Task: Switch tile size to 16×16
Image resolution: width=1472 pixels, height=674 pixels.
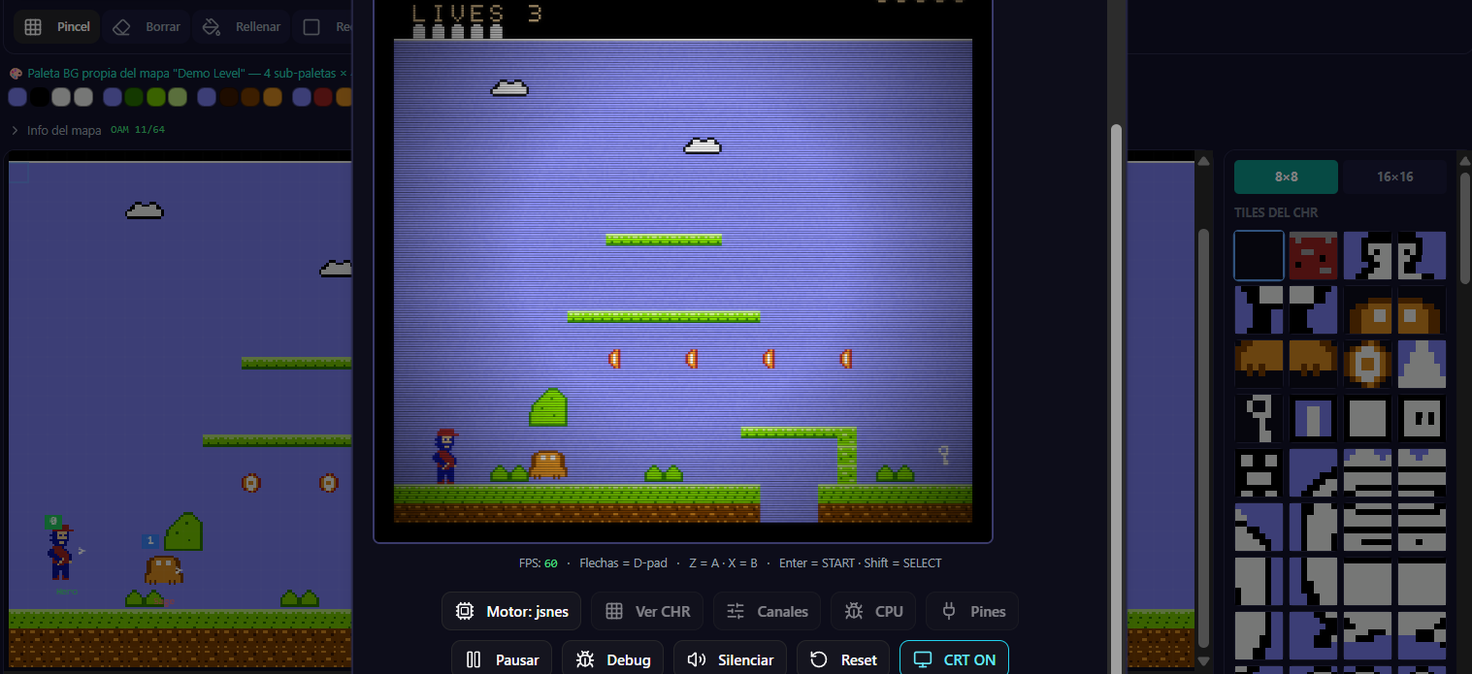Action: click(x=1394, y=177)
